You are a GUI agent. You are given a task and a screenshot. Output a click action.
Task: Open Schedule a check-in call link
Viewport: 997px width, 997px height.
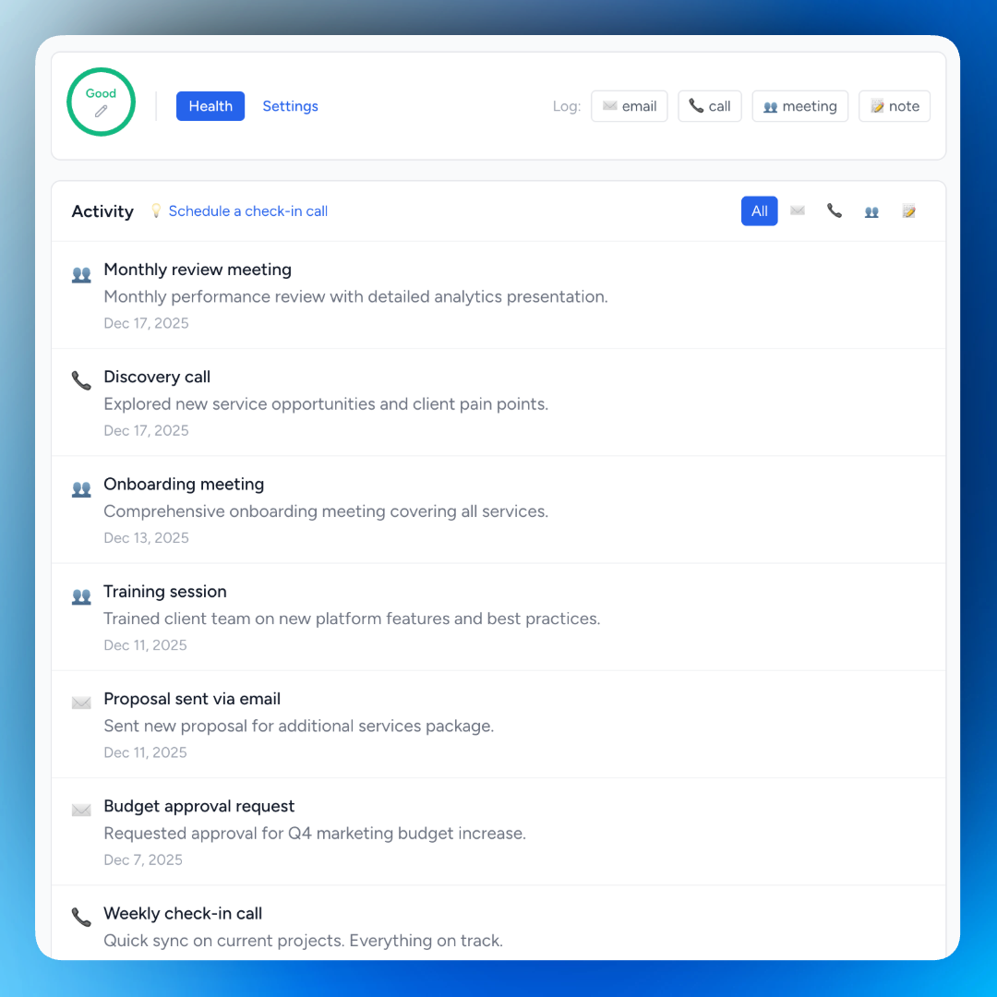click(247, 210)
